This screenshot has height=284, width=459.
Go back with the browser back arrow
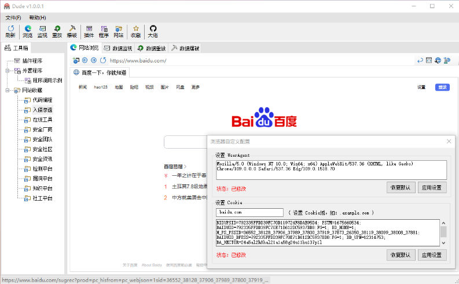click(85, 60)
